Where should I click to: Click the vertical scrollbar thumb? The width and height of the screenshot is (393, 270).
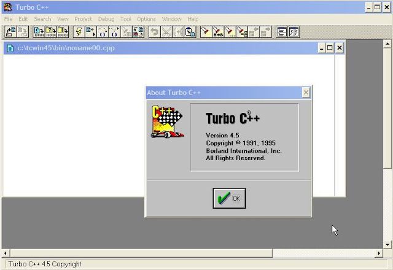click(387, 108)
